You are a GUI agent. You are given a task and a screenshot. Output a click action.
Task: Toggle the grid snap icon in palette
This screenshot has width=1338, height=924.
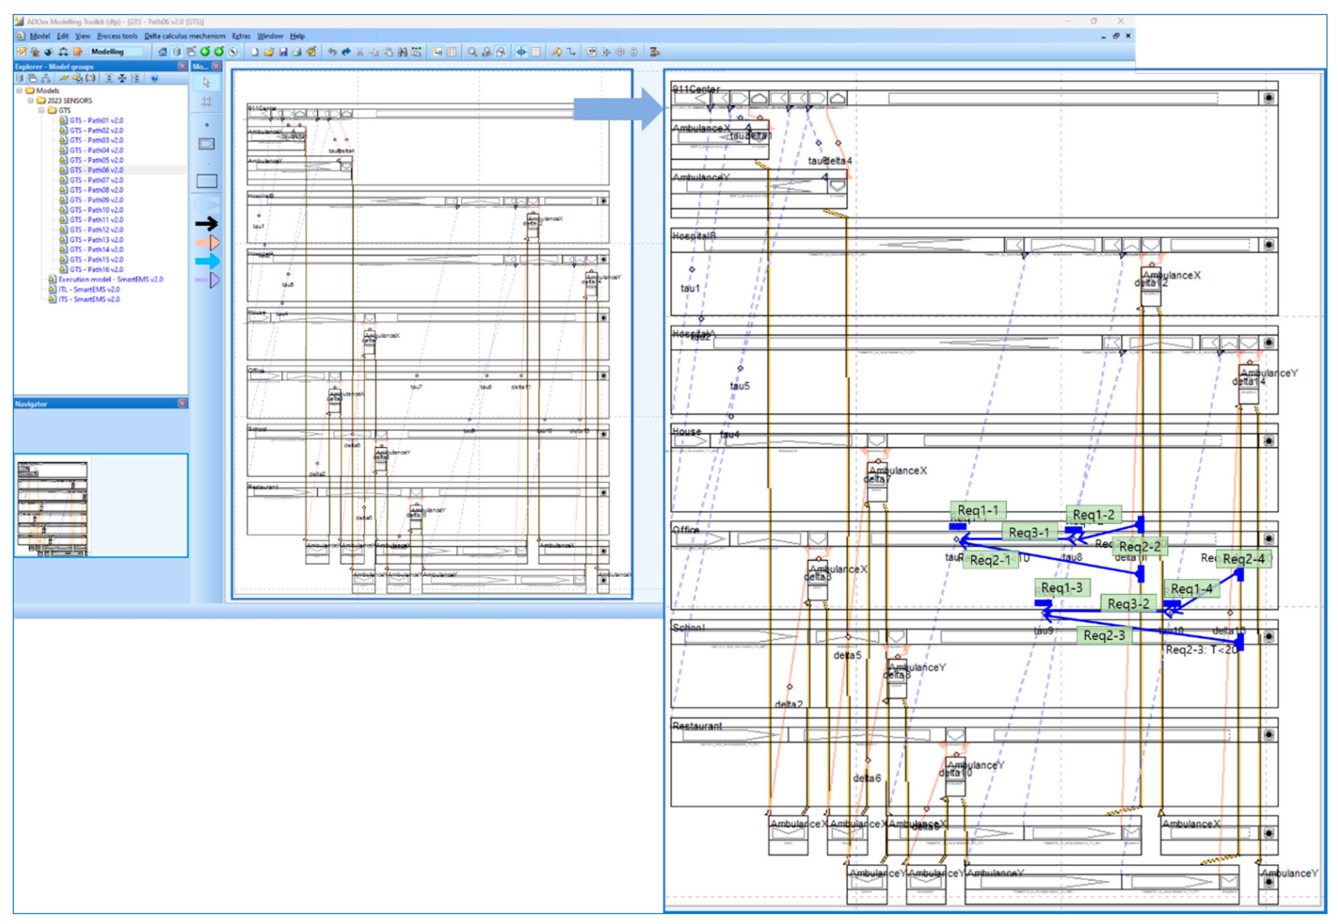pyautogui.click(x=207, y=102)
